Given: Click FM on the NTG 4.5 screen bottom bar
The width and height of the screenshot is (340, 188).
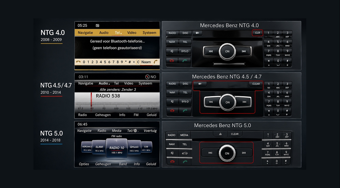Looking at the screenshot, I should coord(136,115).
